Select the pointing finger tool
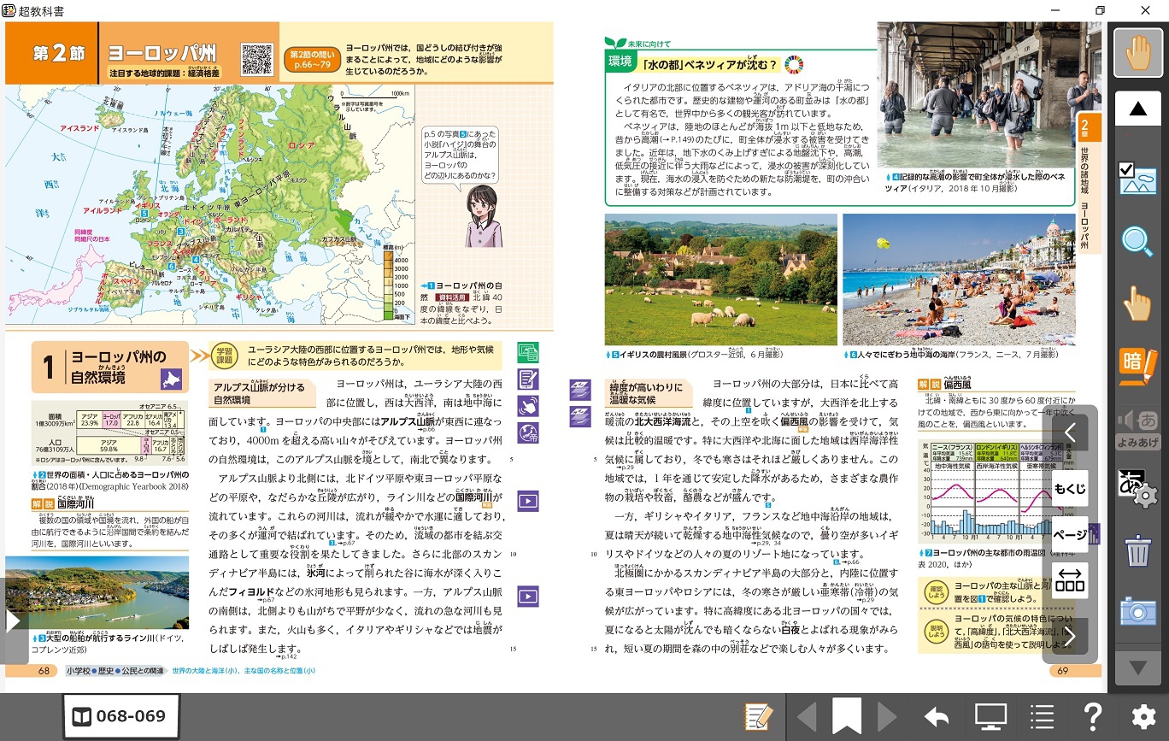This screenshot has height=741, width=1169. coord(1137,303)
